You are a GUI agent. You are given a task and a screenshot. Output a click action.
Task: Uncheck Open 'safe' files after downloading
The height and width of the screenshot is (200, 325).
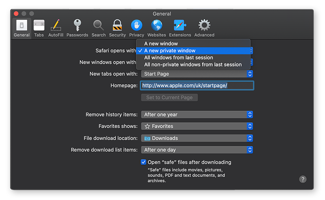point(143,162)
